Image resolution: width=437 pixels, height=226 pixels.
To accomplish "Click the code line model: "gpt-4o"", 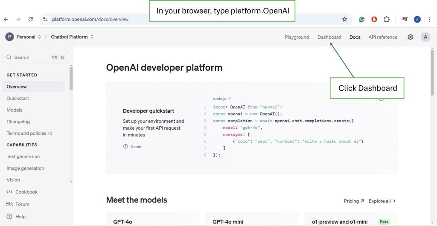I will (x=243, y=128).
